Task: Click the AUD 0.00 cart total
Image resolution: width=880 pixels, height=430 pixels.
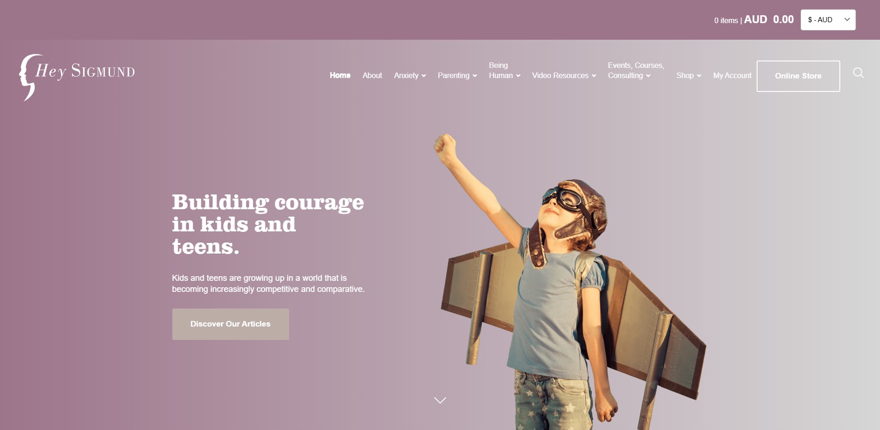Action: [x=769, y=19]
